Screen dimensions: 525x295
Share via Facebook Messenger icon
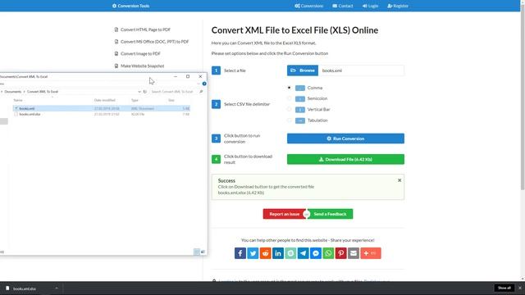coord(316,253)
